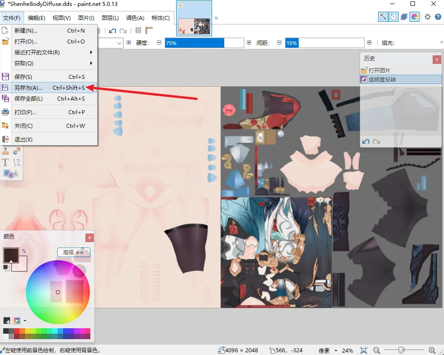Open the 编辑(E) menu
This screenshot has width=444, height=355.
pyautogui.click(x=36, y=18)
